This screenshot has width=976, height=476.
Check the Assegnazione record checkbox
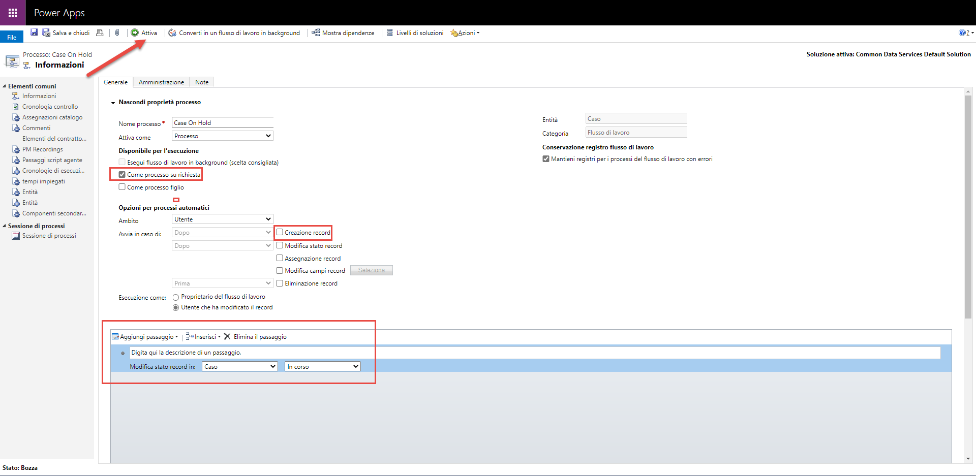tap(280, 258)
